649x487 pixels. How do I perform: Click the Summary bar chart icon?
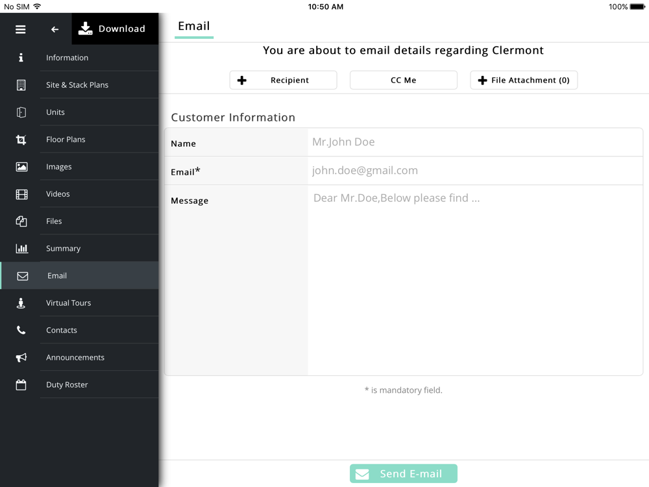pyautogui.click(x=21, y=249)
